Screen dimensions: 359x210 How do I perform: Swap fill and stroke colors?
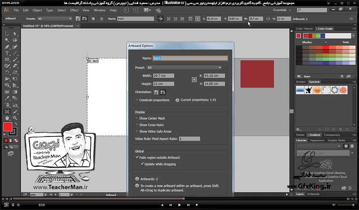(16, 124)
